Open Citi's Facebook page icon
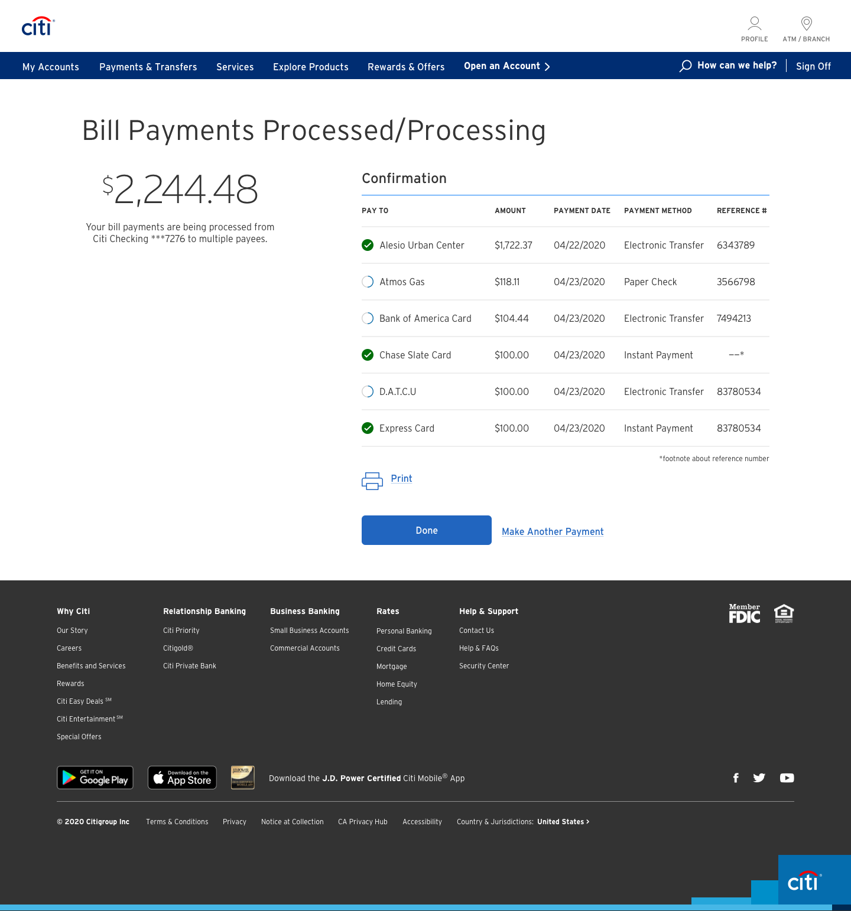 pyautogui.click(x=736, y=778)
